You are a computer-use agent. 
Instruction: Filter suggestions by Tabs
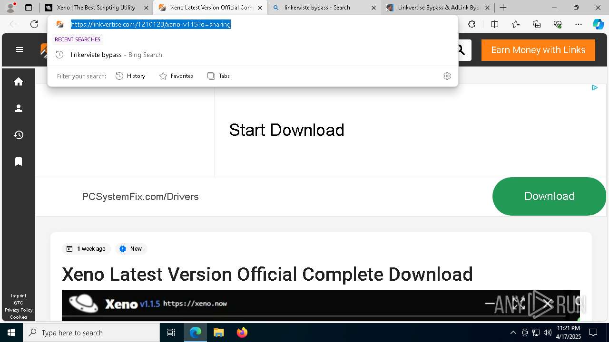(x=219, y=76)
